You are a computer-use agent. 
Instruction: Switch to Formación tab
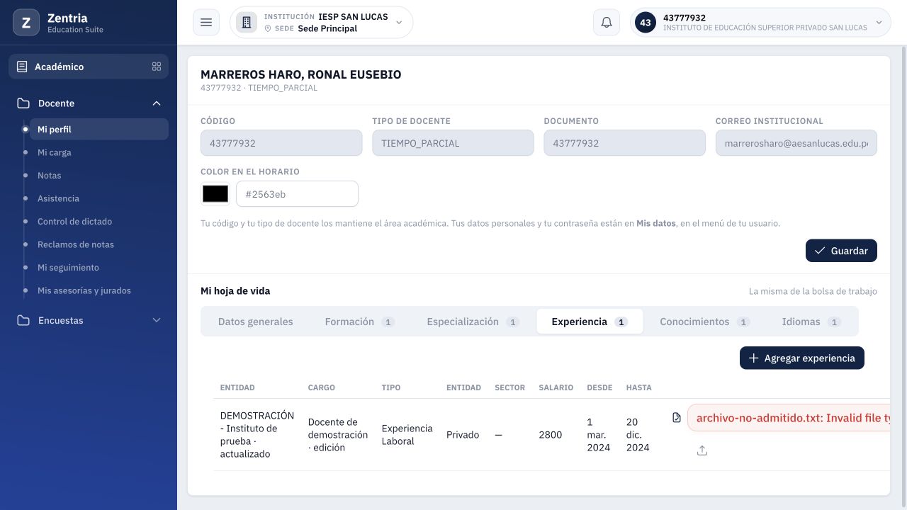tap(359, 322)
